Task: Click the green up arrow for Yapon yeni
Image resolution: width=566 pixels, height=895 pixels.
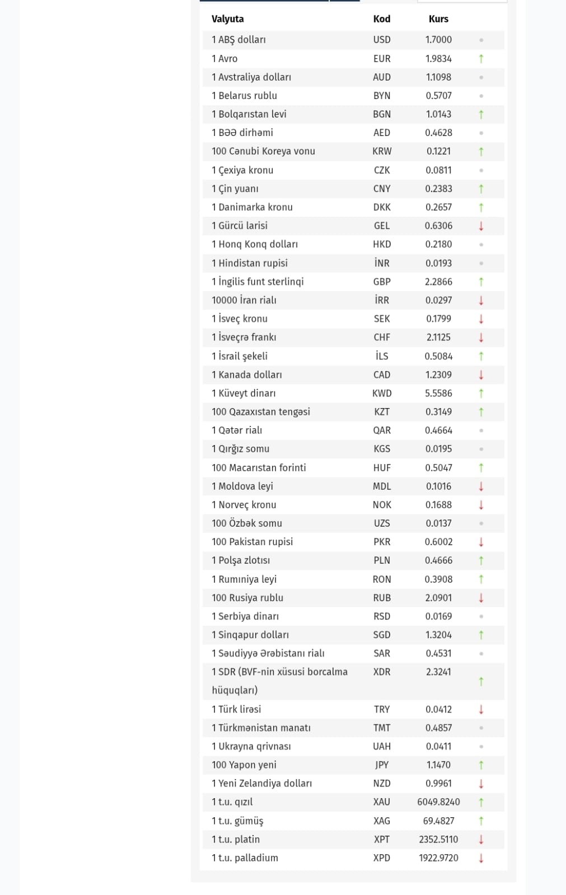Action: coord(481,765)
